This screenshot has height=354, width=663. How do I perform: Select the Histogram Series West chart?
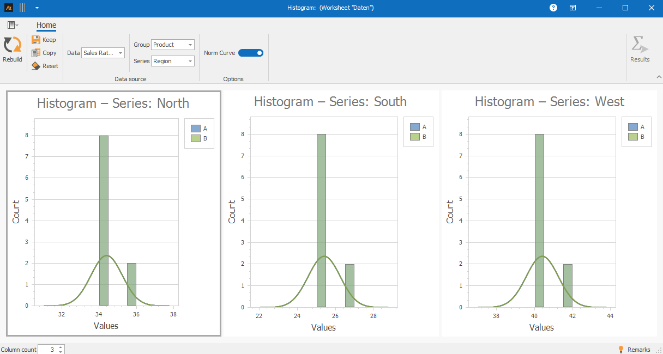point(549,213)
